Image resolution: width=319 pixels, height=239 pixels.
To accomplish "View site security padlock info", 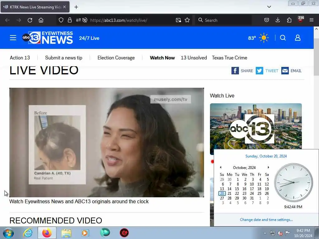I will (x=70, y=20).
